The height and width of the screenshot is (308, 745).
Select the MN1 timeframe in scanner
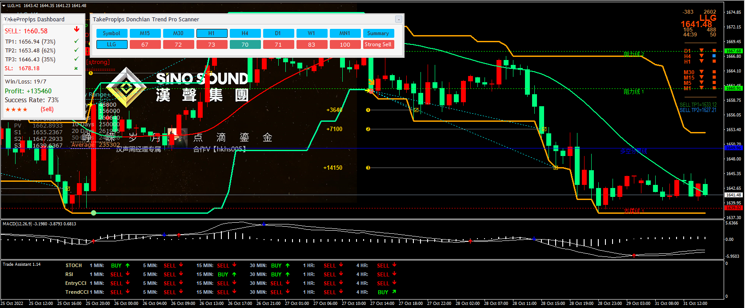point(345,33)
